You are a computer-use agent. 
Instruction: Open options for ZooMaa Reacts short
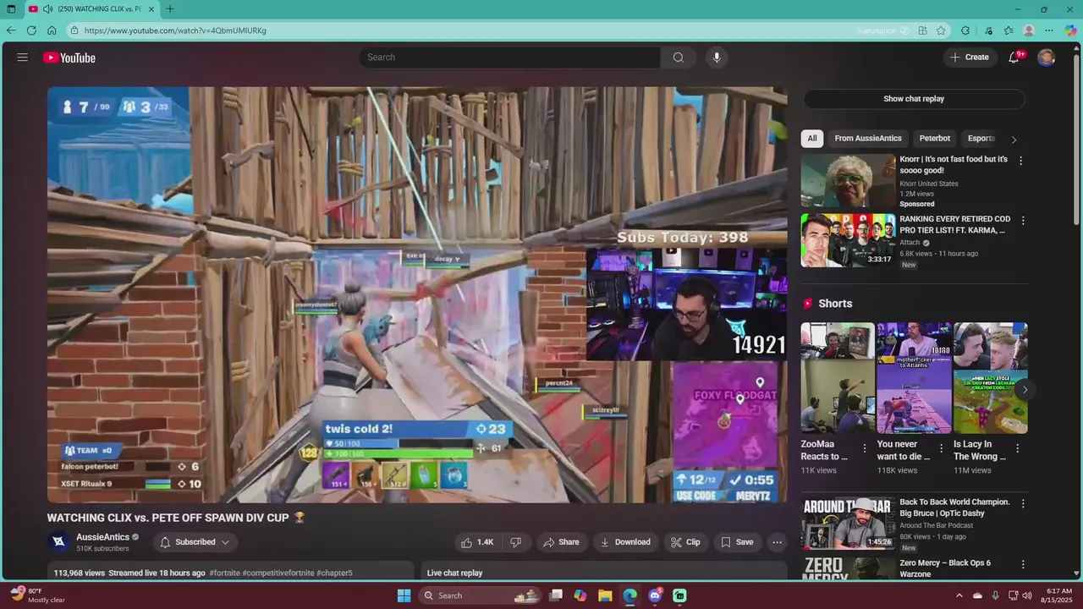(865, 448)
